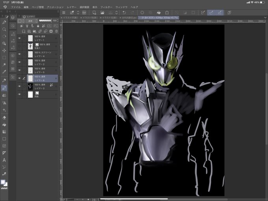Select the Frame border tool
Image resolution: width=268 pixels, height=201 pixels.
pyautogui.click(x=4, y=146)
